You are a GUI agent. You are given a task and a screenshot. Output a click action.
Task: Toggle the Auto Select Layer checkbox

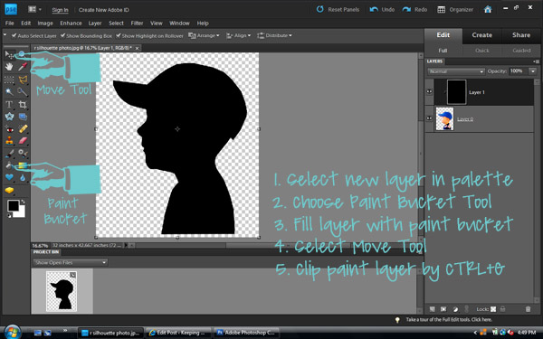14,35
